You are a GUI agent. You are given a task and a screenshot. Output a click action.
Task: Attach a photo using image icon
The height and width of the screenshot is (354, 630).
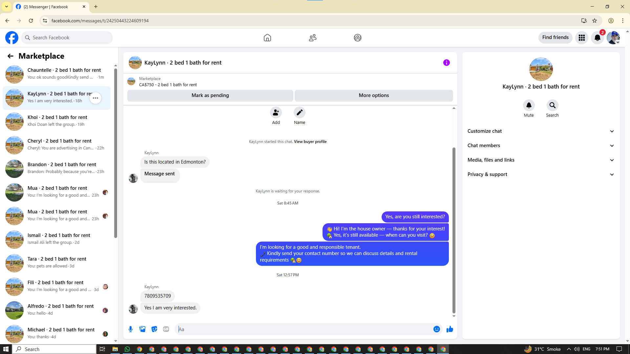(142, 329)
